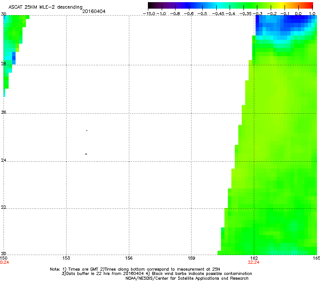Click the -0.5 color scale label

coord(202,14)
